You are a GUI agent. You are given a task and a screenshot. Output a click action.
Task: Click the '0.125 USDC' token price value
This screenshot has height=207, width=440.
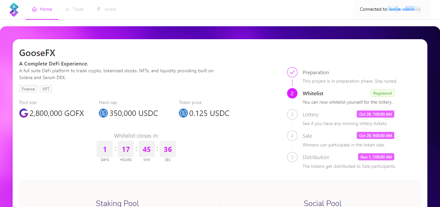(209, 113)
